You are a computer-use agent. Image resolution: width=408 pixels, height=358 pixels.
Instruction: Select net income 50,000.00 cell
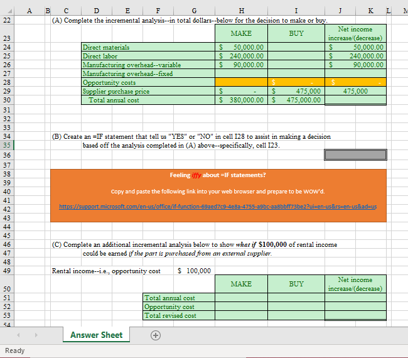tap(355, 47)
